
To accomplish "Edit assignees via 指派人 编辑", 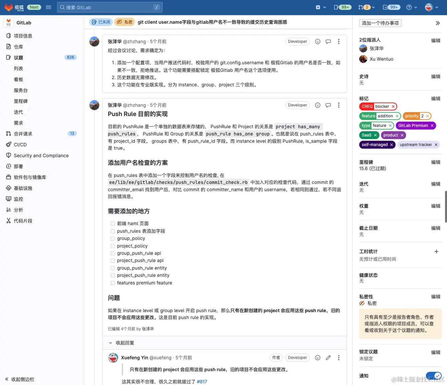I will pos(436,40).
